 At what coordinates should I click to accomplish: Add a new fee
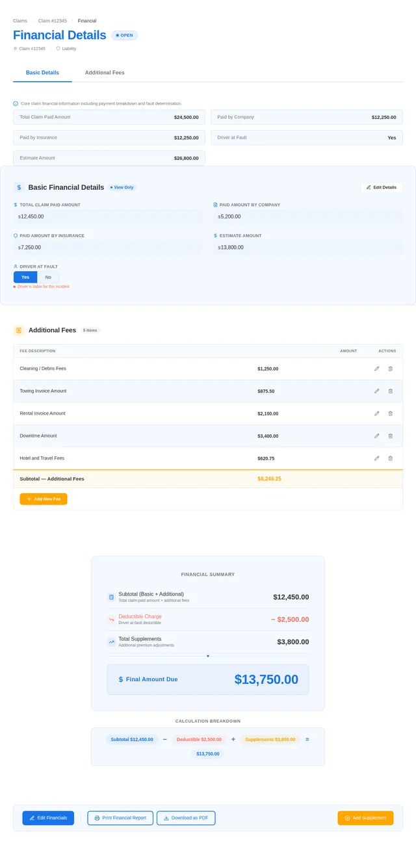[44, 499]
